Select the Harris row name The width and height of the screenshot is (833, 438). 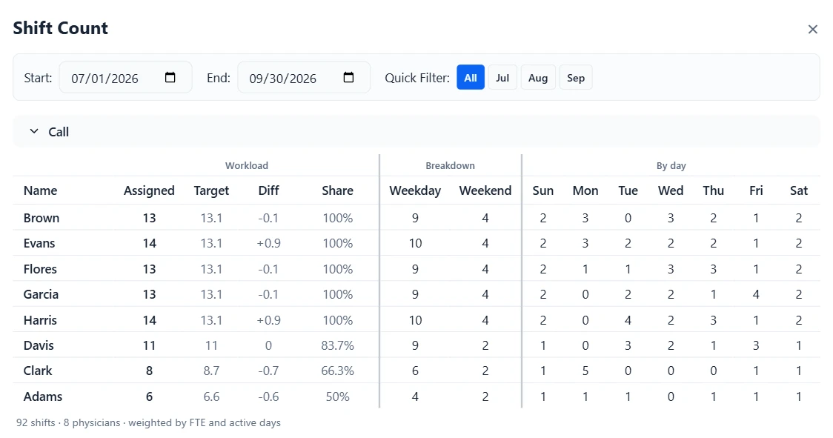[40, 320]
